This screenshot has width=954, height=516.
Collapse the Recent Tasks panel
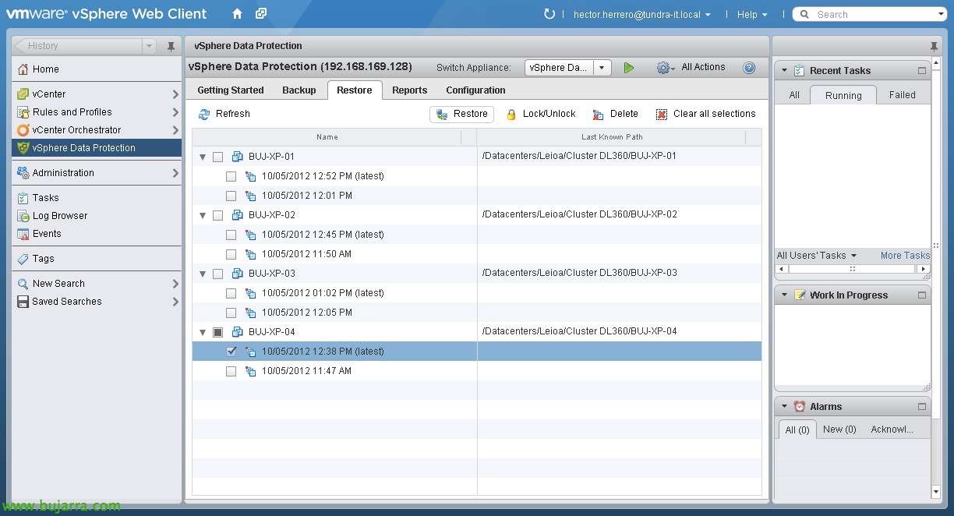[784, 71]
